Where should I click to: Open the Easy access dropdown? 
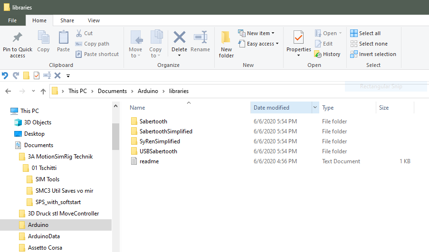pos(258,44)
